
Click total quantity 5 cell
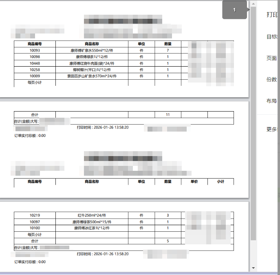[x=168, y=241]
